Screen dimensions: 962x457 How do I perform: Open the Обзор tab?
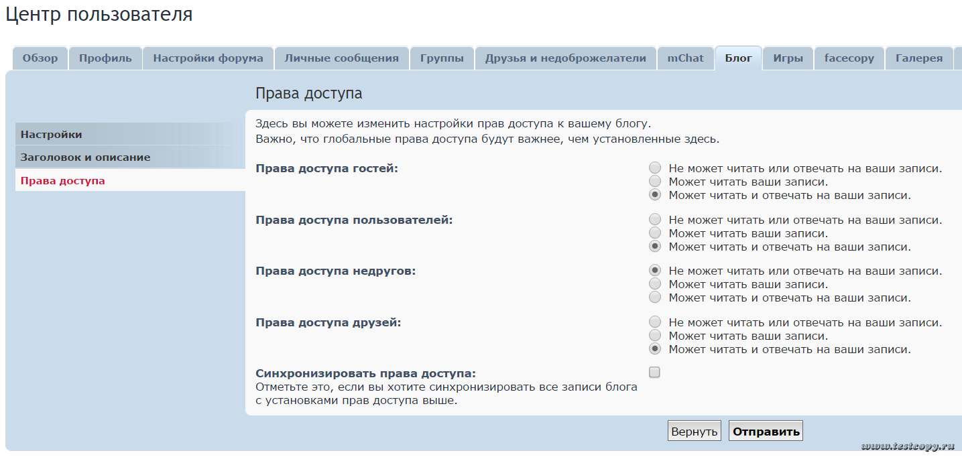coord(40,58)
